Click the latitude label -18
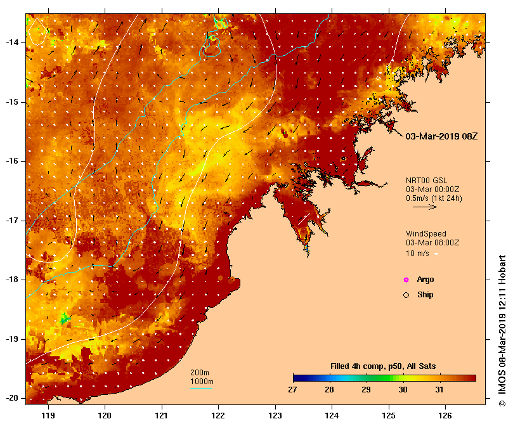The height and width of the screenshot is (426, 513). [13, 280]
